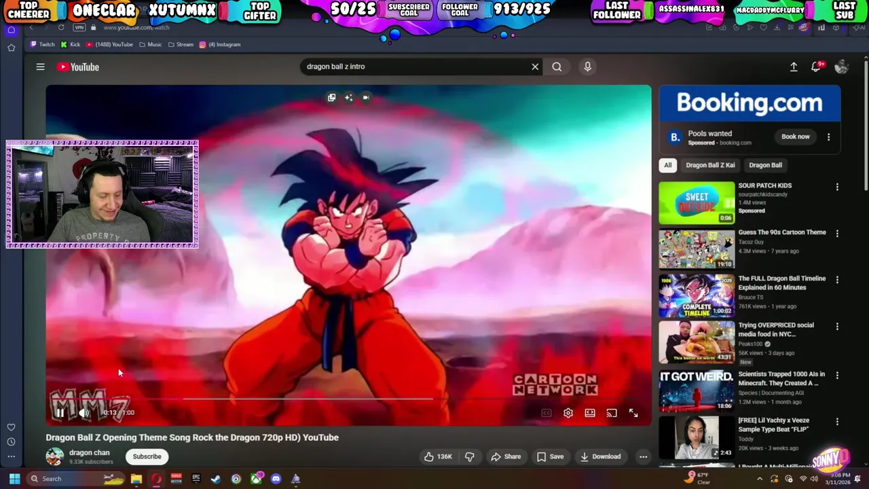Image resolution: width=869 pixels, height=489 pixels.
Task: Click the skip icon above the video
Action: click(x=365, y=98)
